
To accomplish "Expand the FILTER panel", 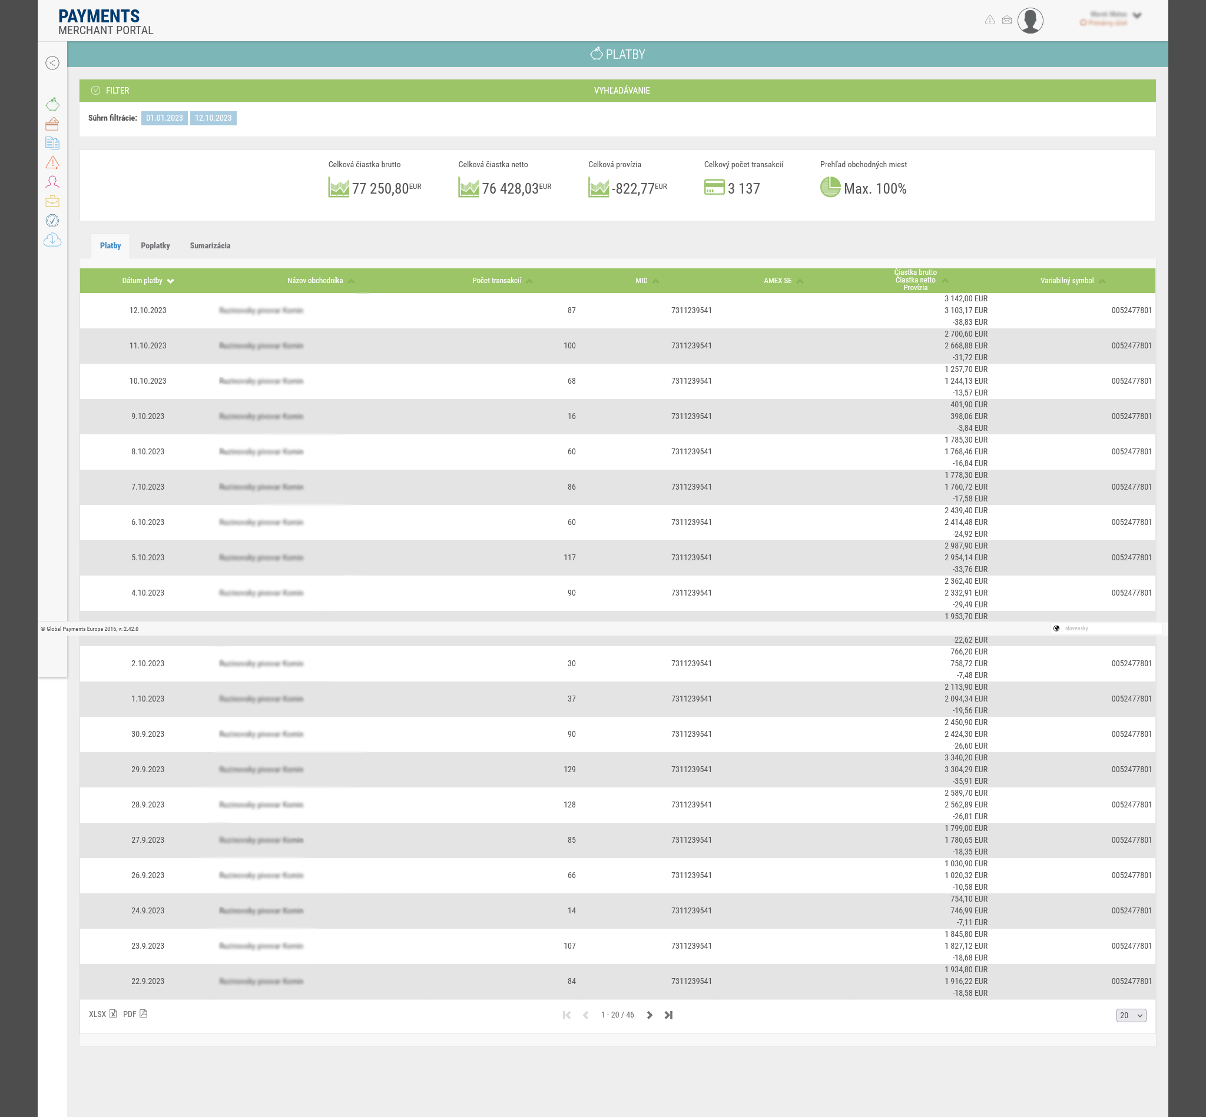I will tap(111, 91).
